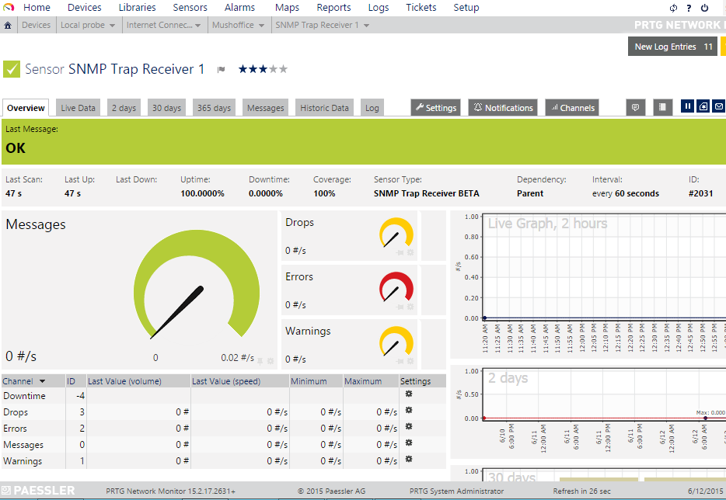Pause the sensor with the pause icon
Image resolution: width=726 pixels, height=500 pixels.
click(688, 106)
